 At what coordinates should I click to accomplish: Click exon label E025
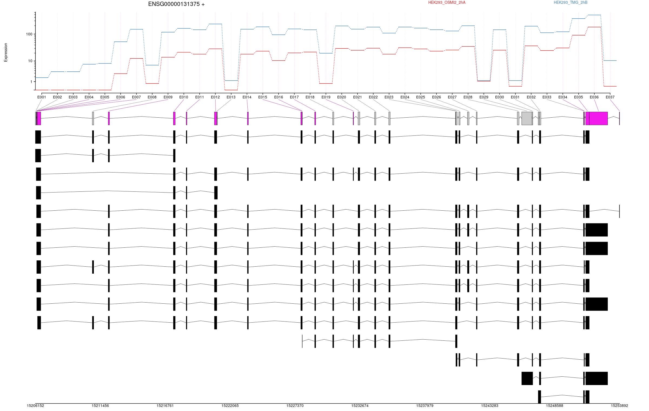pyautogui.click(x=420, y=97)
